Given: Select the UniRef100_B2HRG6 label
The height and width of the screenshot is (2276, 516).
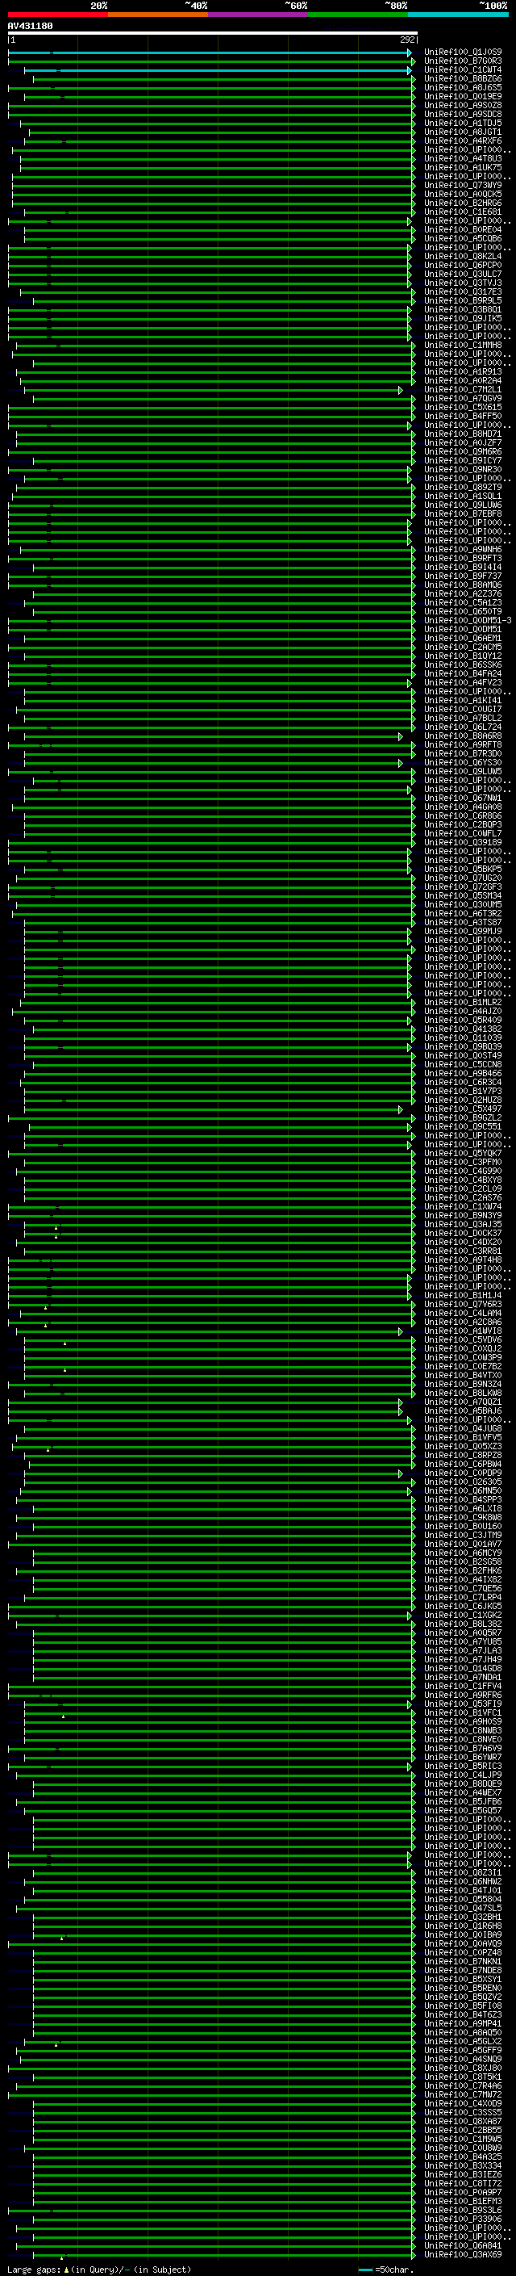Looking at the screenshot, I should click(x=463, y=203).
